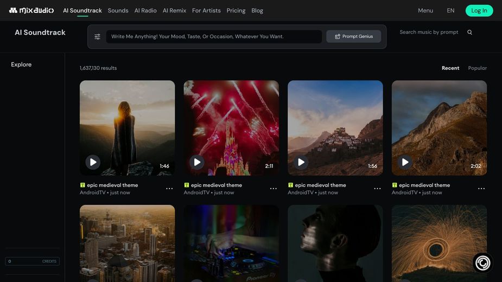The width and height of the screenshot is (502, 282).
Task: Click the search magnifier icon
Action: 469,33
